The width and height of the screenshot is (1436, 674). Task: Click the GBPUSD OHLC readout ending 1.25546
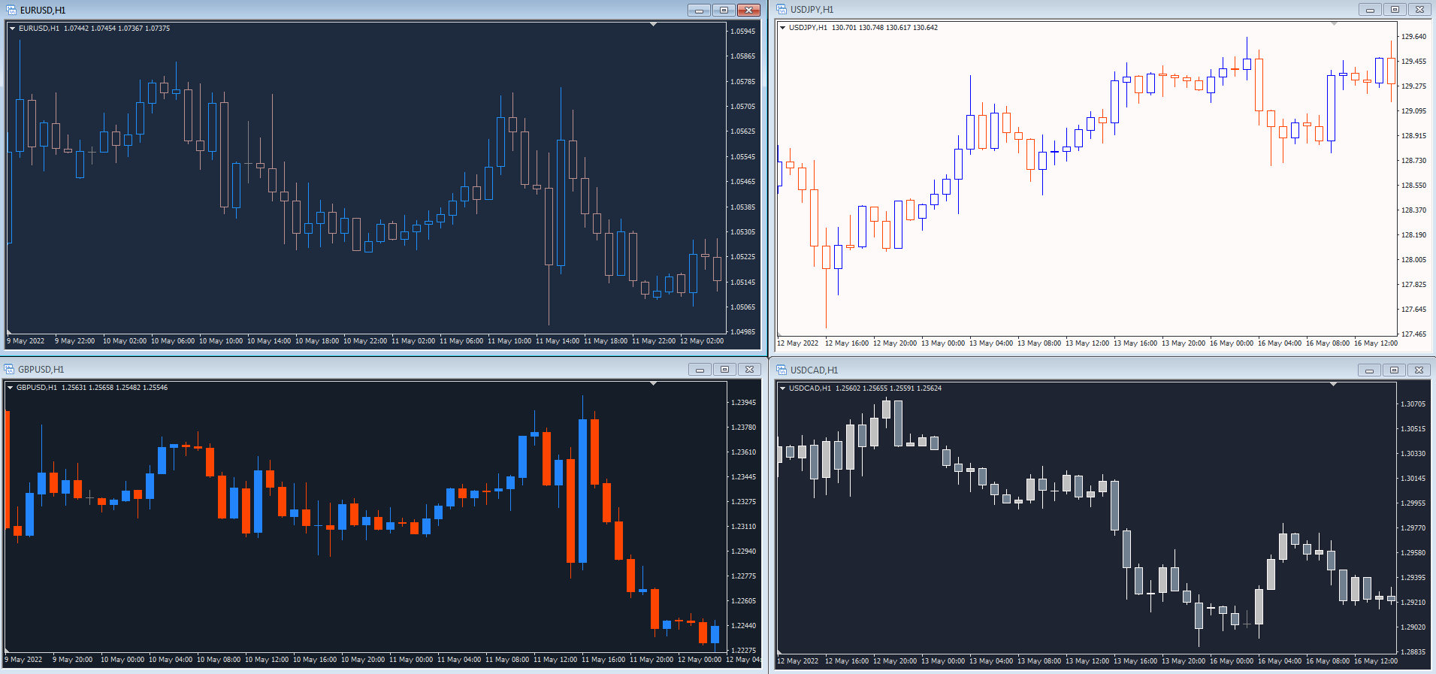coord(114,388)
